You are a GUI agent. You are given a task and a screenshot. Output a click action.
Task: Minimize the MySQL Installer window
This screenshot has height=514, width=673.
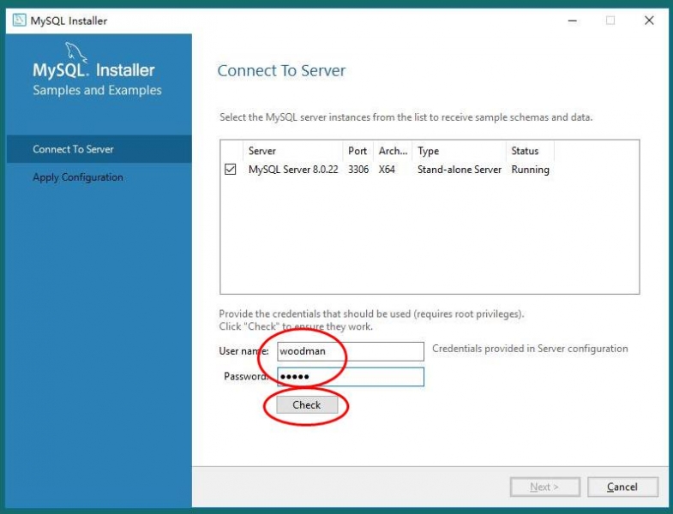point(571,21)
